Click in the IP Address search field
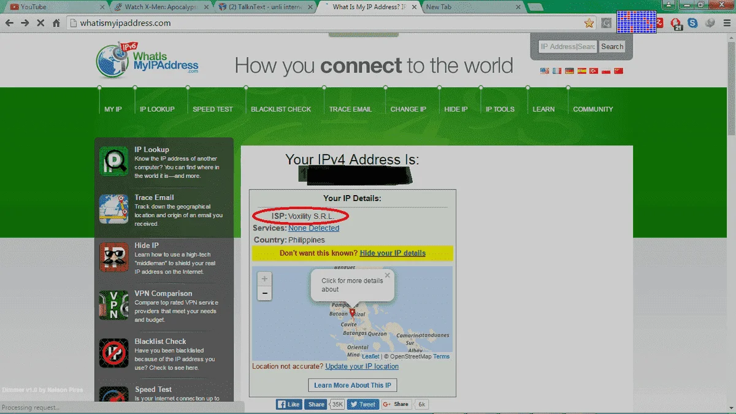Screen dimensions: 736x414 tap(567, 47)
